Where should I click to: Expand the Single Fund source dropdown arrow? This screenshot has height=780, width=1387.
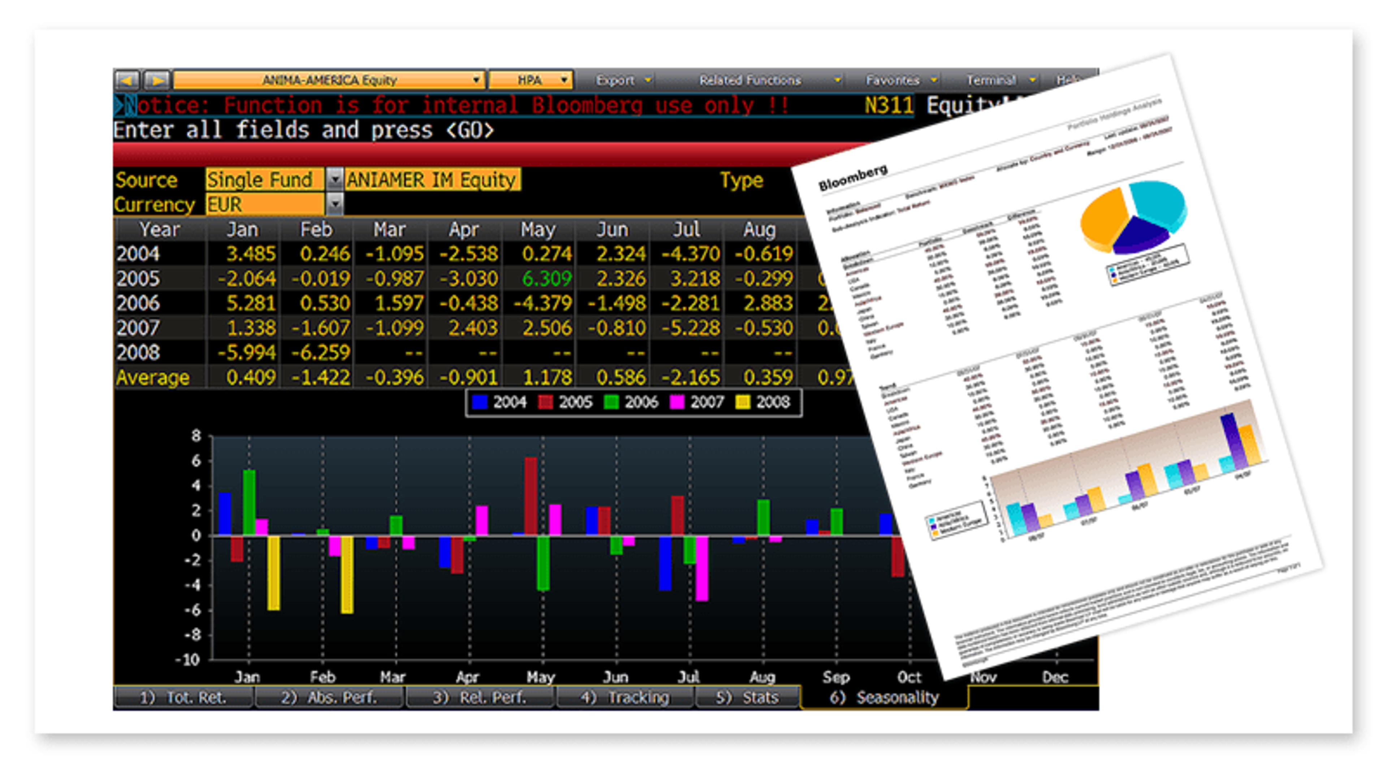coord(335,179)
